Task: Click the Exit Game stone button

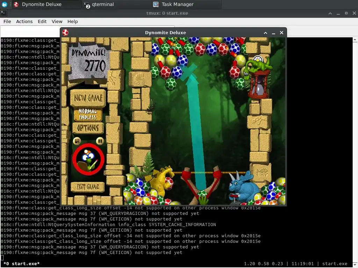Action: [x=87, y=187]
